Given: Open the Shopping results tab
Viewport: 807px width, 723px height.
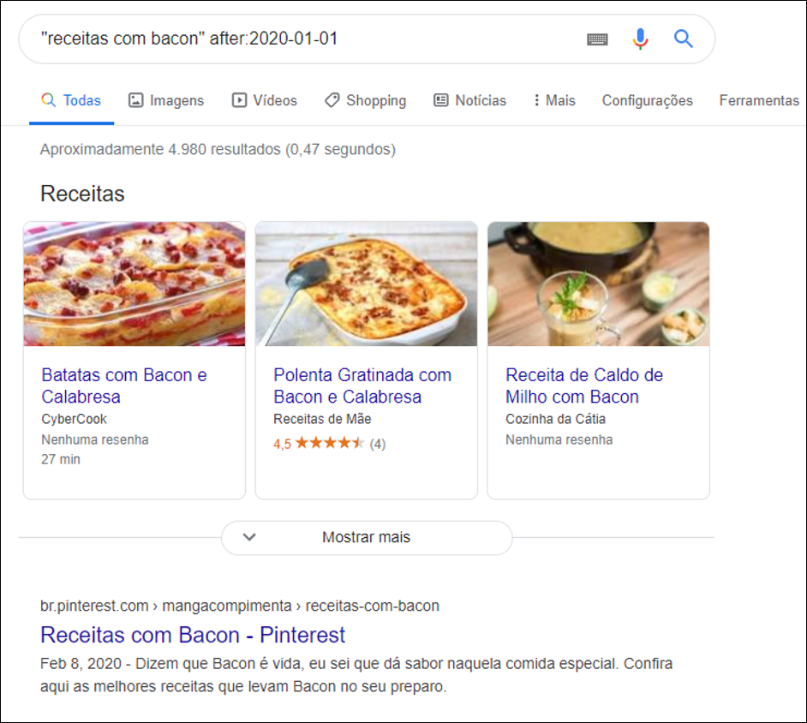Looking at the screenshot, I should coord(365,100).
